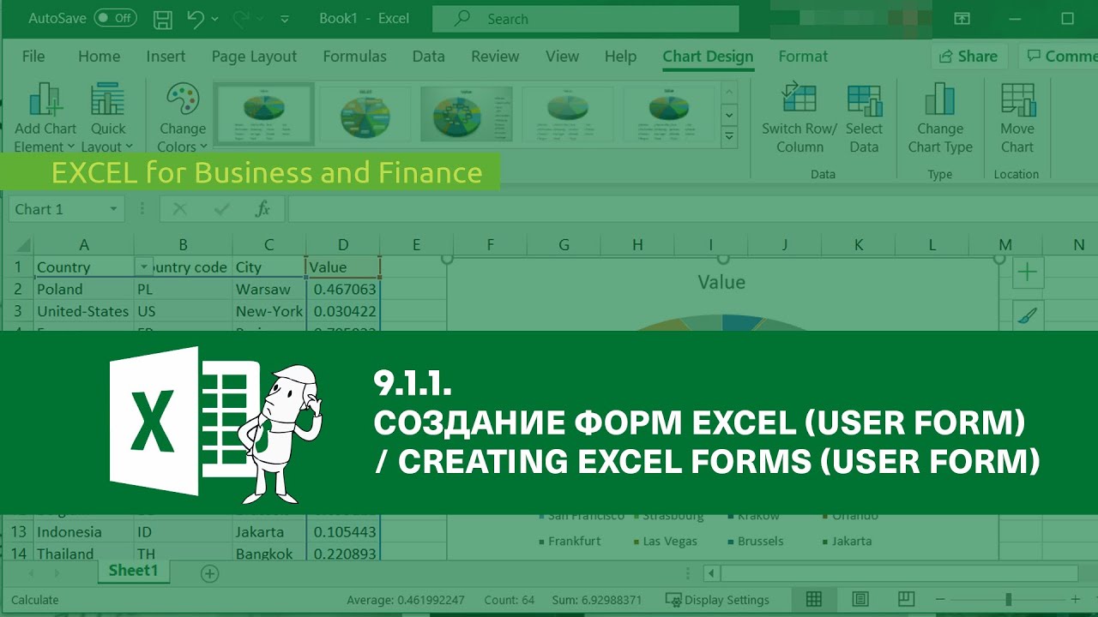Open Select Data dialog icon

pos(864,99)
